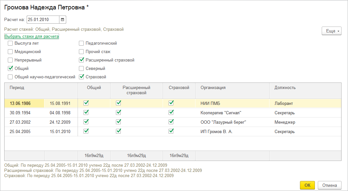The height and width of the screenshot is (191, 348).
Task: Check the Педагогический checkbox
Action: point(81,43)
